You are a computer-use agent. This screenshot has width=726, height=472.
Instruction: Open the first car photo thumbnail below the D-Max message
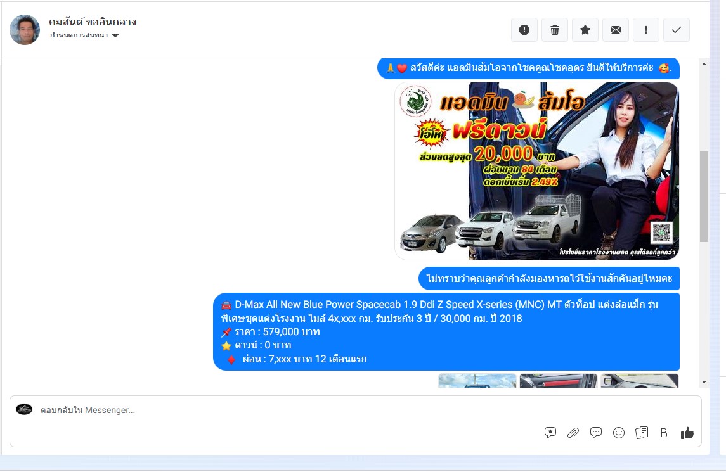[x=477, y=380]
